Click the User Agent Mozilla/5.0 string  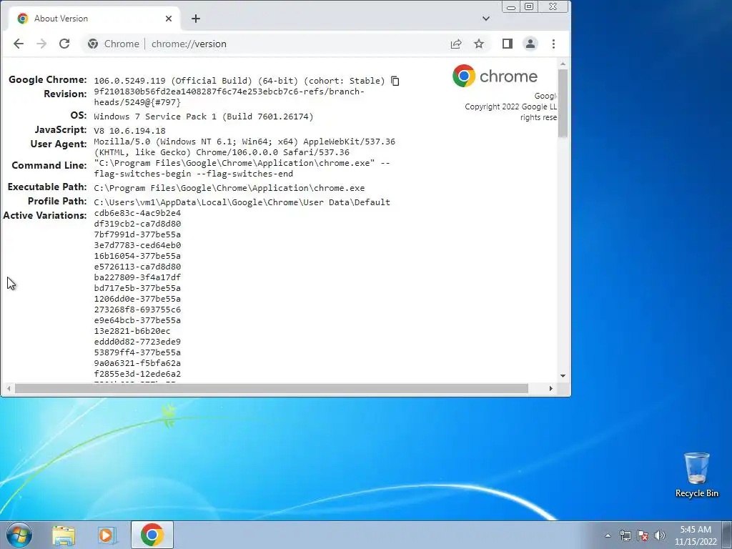tap(244, 147)
